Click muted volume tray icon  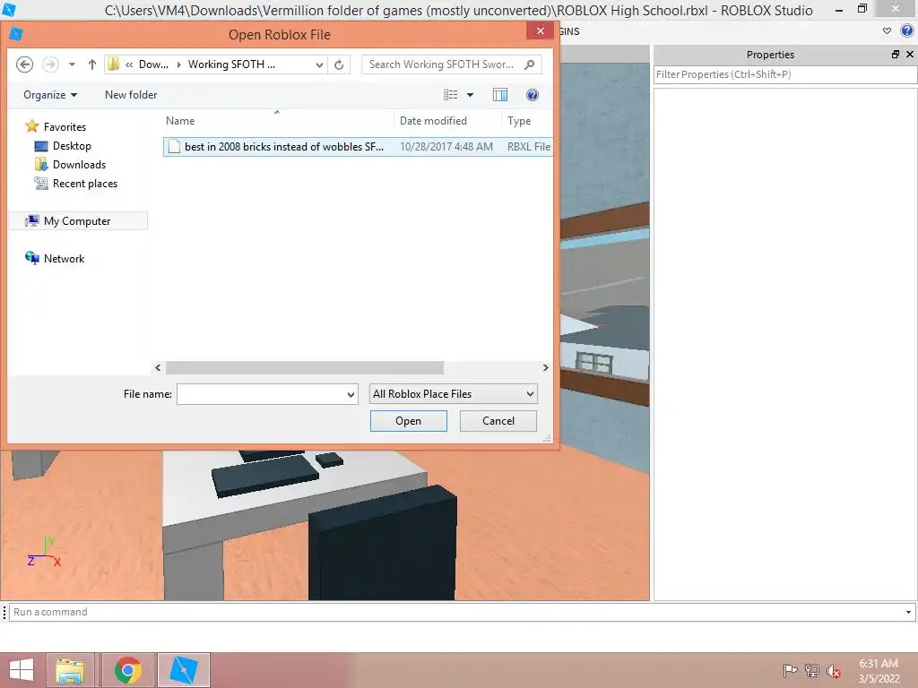click(x=834, y=671)
